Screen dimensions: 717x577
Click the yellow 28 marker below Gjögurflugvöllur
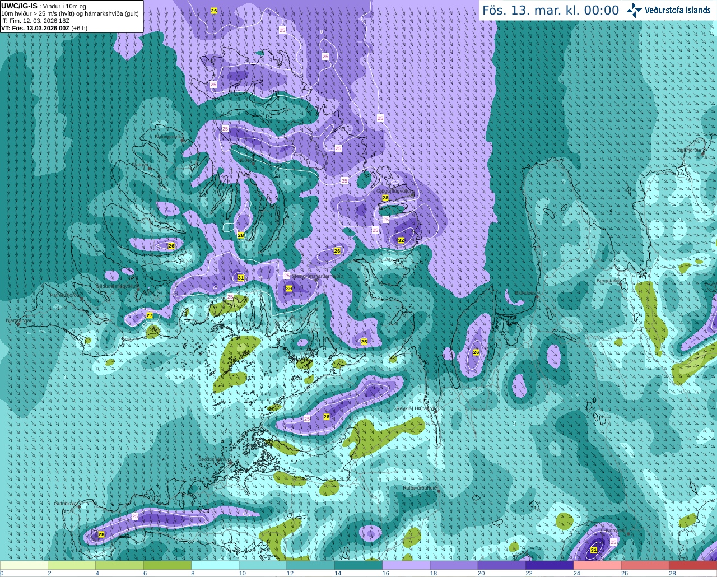pos(385,198)
